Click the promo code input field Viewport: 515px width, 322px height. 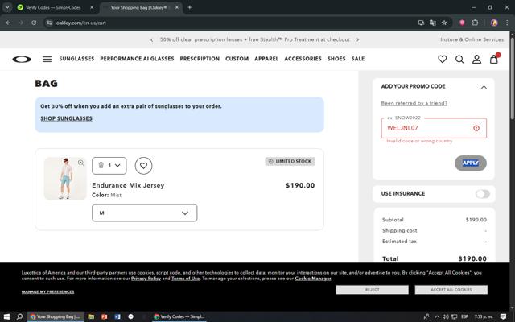[x=434, y=128]
